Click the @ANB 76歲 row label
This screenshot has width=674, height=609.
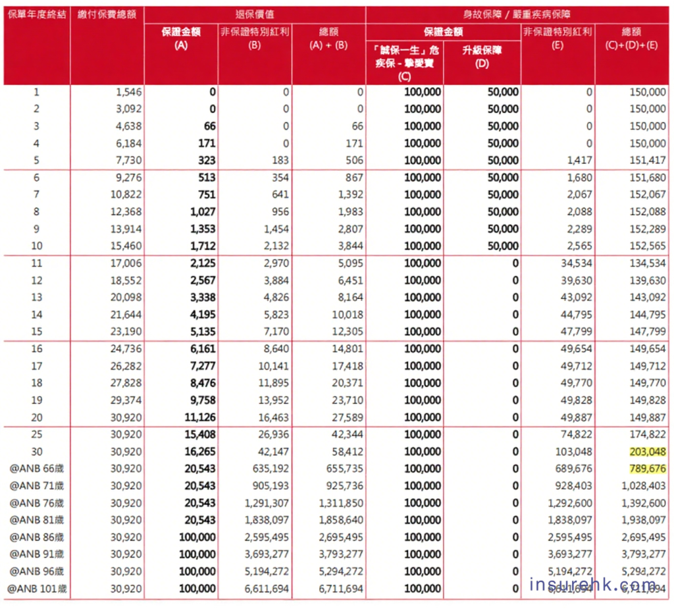click(37, 503)
